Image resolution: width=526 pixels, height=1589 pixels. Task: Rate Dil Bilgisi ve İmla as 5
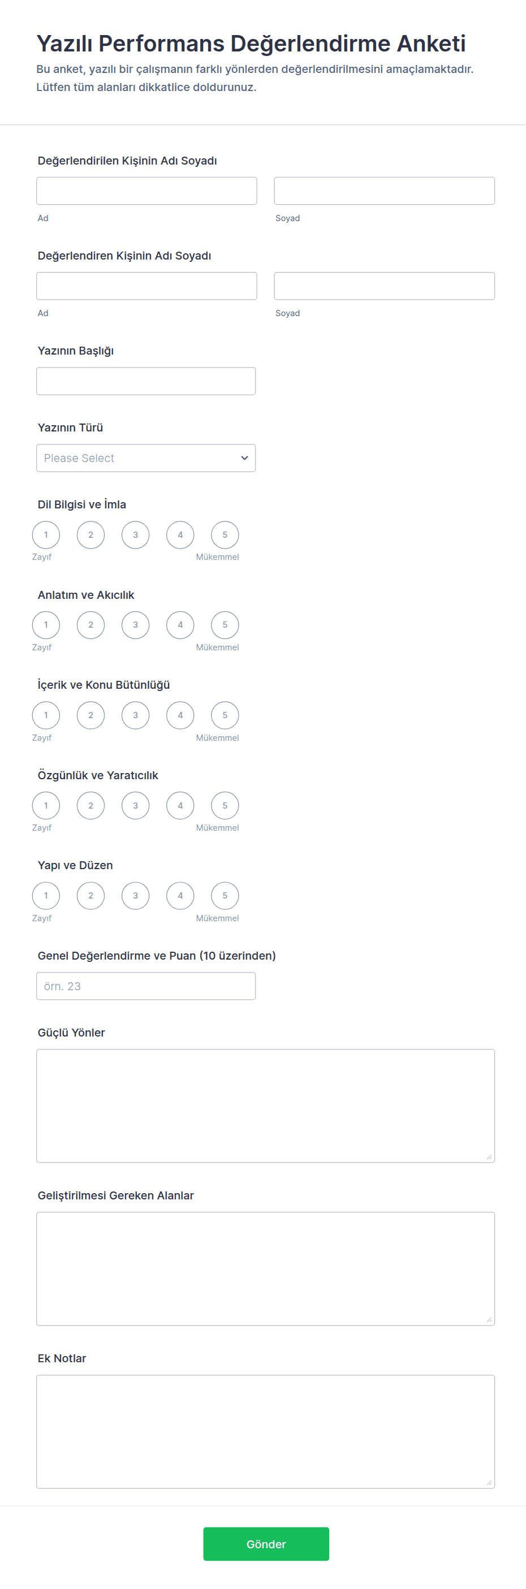coord(225,535)
